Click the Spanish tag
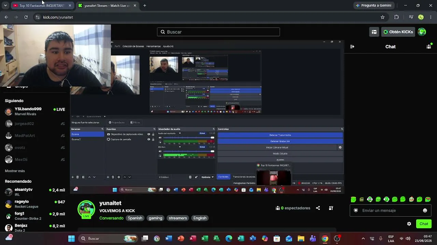Viewport: 437px width, 245px height. tap(135, 218)
